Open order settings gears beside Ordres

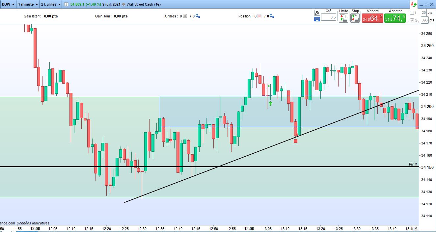click(x=198, y=16)
